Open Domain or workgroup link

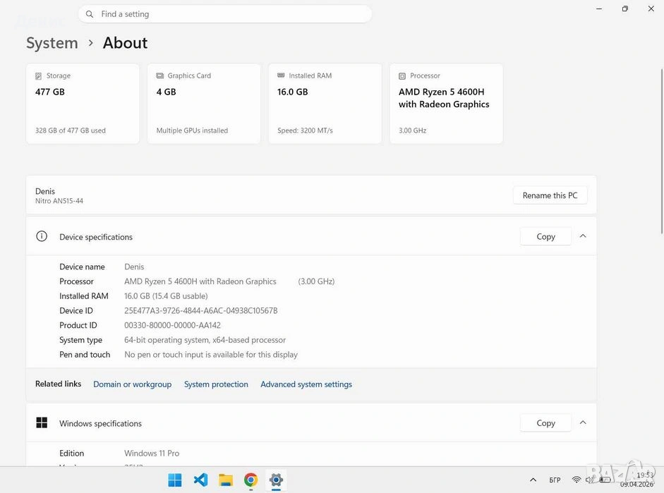coord(132,384)
